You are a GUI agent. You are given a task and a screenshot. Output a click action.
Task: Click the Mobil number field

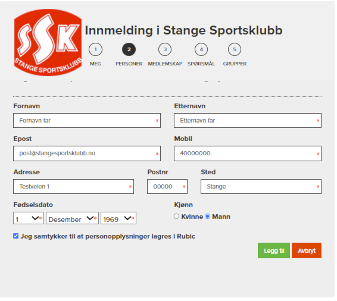click(248, 153)
